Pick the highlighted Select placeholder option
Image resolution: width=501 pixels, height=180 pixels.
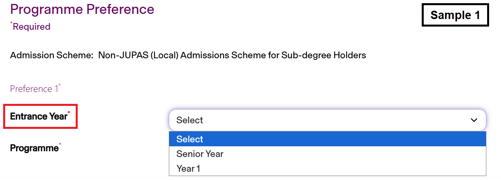click(x=190, y=139)
